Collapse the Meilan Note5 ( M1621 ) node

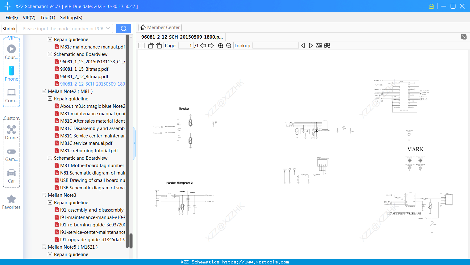pyautogui.click(x=44, y=247)
